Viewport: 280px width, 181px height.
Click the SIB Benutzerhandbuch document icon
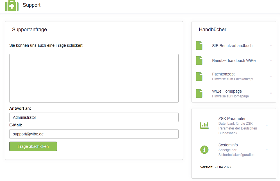coord(199,46)
